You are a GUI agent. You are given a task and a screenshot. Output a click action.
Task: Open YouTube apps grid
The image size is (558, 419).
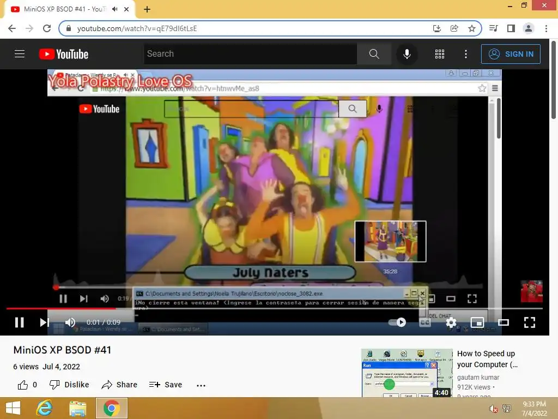(x=440, y=54)
